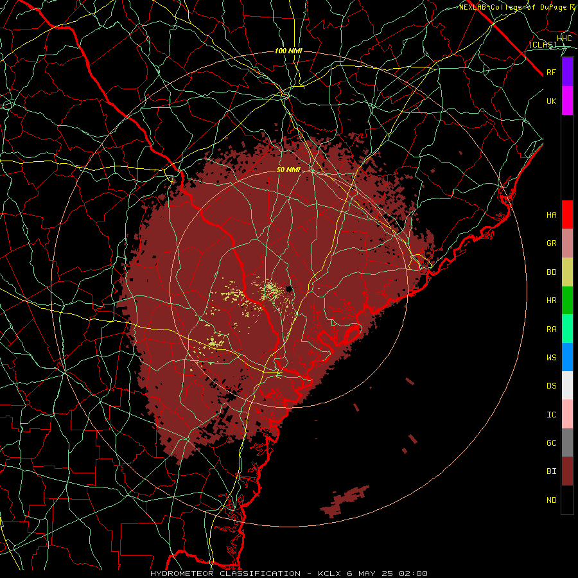Click the NEXLAB-College of DuPage credit text
The height and width of the screenshot is (578, 578).
pos(513,7)
